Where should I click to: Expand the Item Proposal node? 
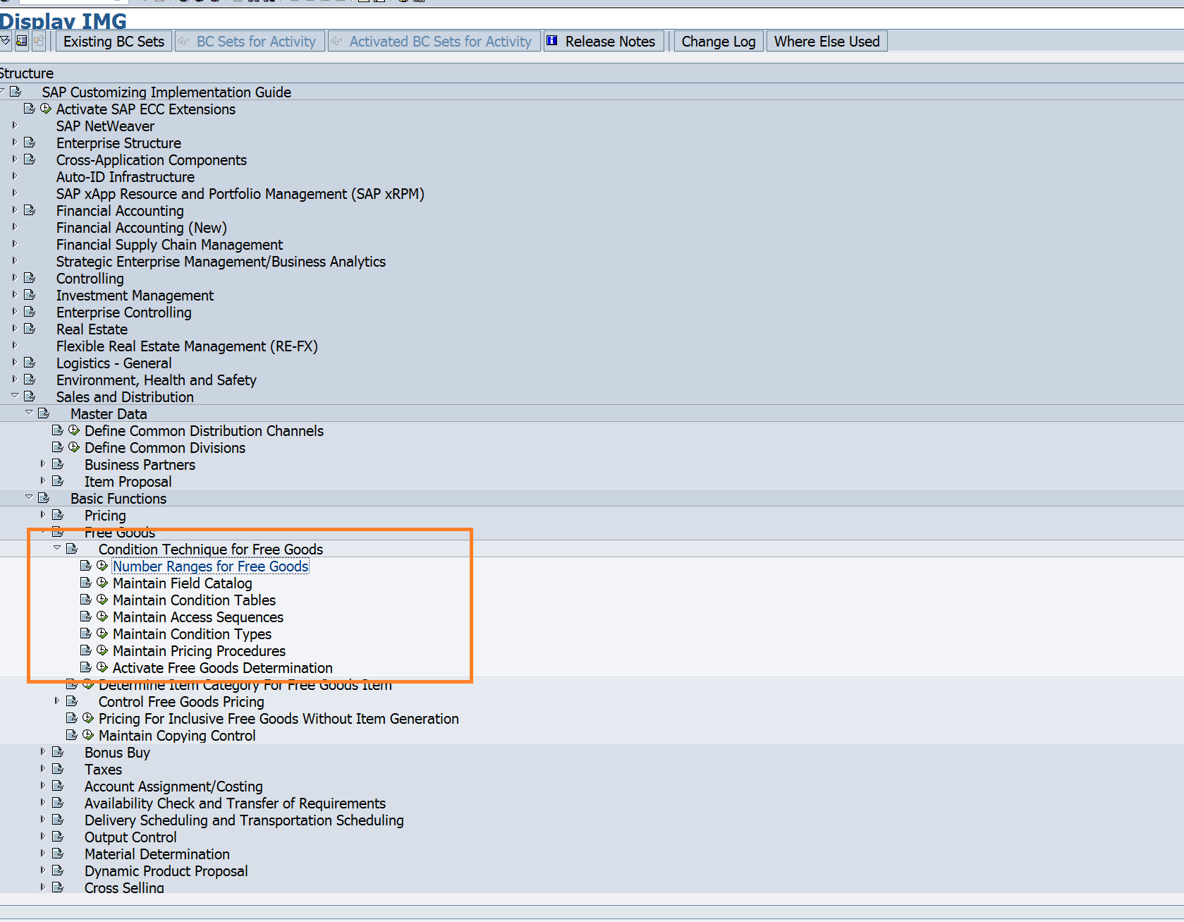click(x=42, y=481)
